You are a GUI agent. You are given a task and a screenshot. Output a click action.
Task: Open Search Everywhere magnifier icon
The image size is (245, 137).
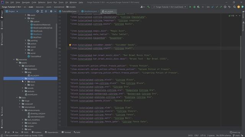pos(234,7)
